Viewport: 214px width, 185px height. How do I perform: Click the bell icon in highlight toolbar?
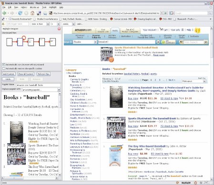tap(3, 24)
